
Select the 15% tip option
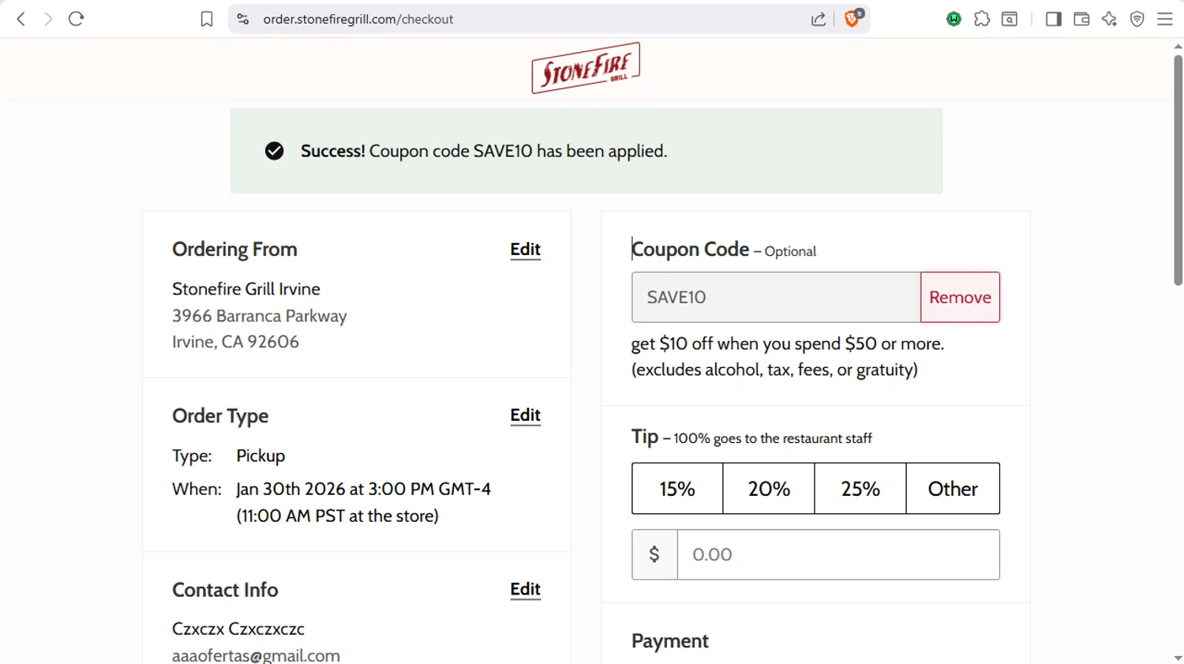(x=677, y=489)
